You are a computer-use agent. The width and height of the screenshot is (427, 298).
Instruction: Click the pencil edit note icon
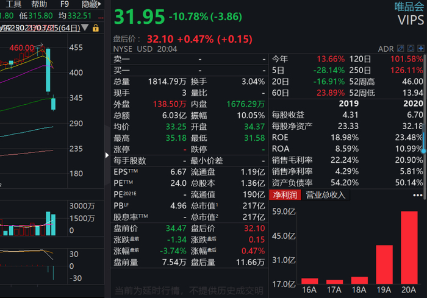point(401,48)
